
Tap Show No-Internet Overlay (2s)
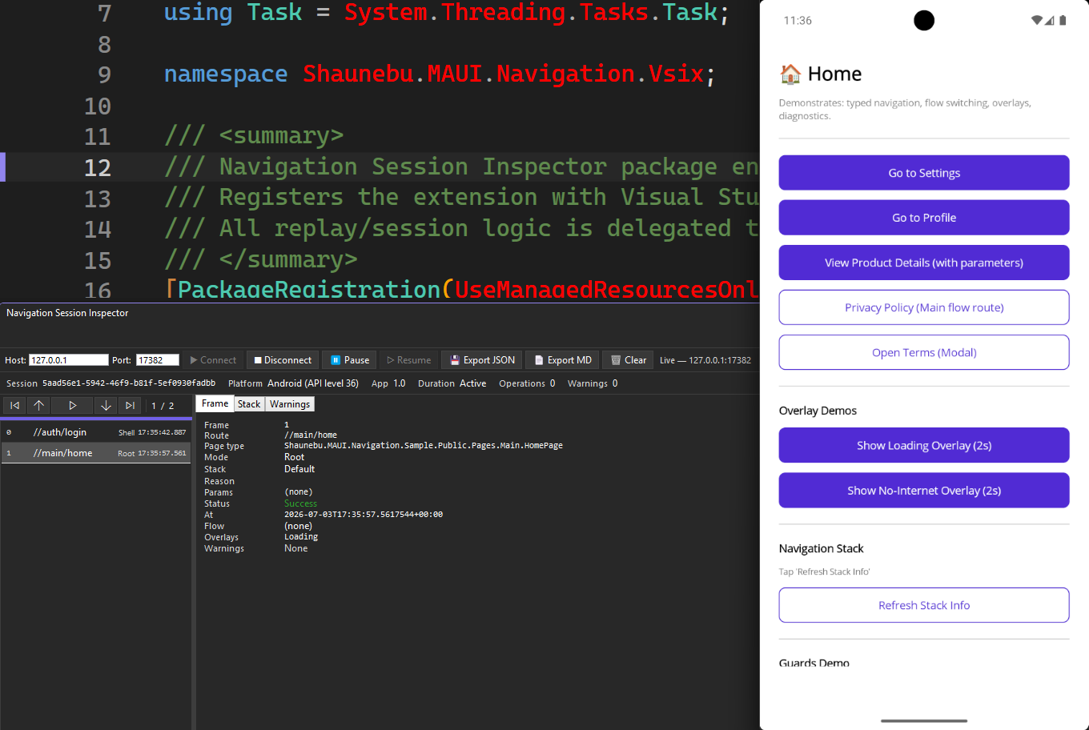click(924, 490)
